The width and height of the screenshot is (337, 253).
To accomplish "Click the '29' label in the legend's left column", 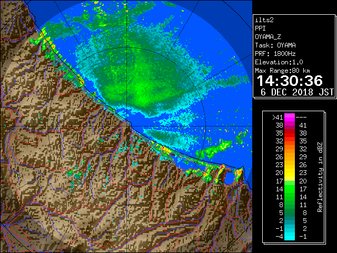I will (x=279, y=149).
